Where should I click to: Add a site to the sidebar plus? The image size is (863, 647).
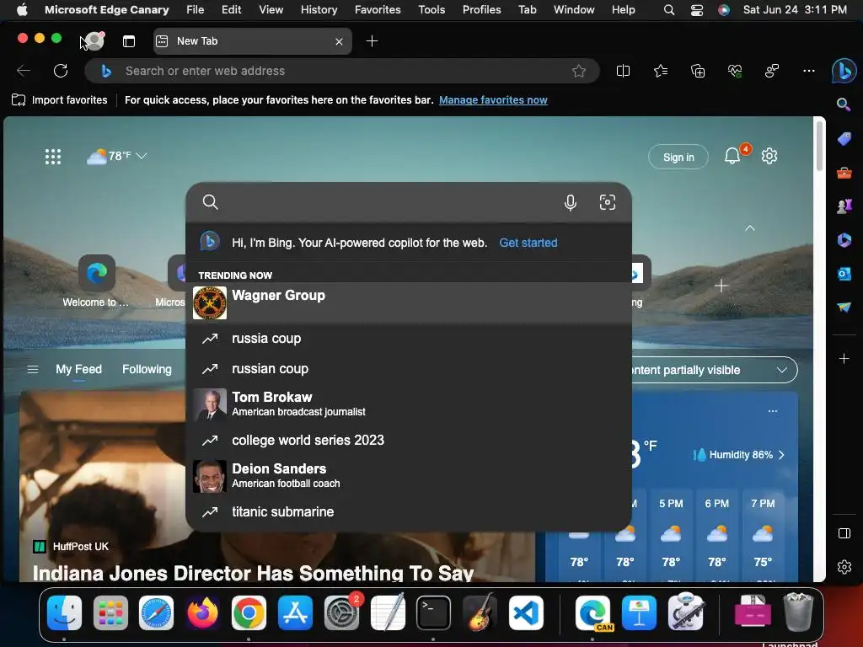tap(844, 359)
